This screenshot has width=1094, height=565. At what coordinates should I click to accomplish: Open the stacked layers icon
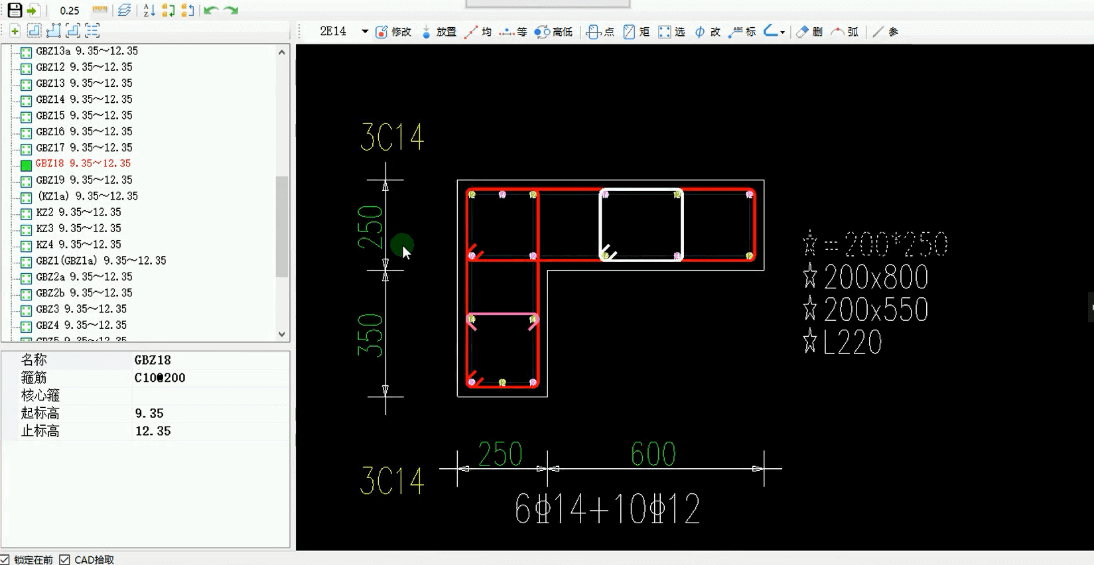(x=124, y=10)
